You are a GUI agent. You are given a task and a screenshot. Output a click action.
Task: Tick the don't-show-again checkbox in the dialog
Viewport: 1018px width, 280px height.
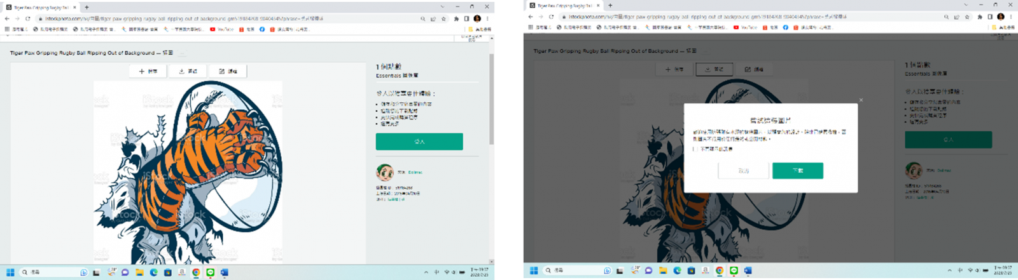694,149
